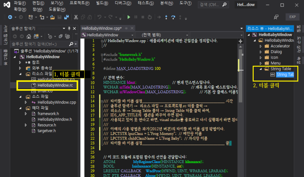Open the 도구(T) menu
Screen dimensions: 304x177
185,3
